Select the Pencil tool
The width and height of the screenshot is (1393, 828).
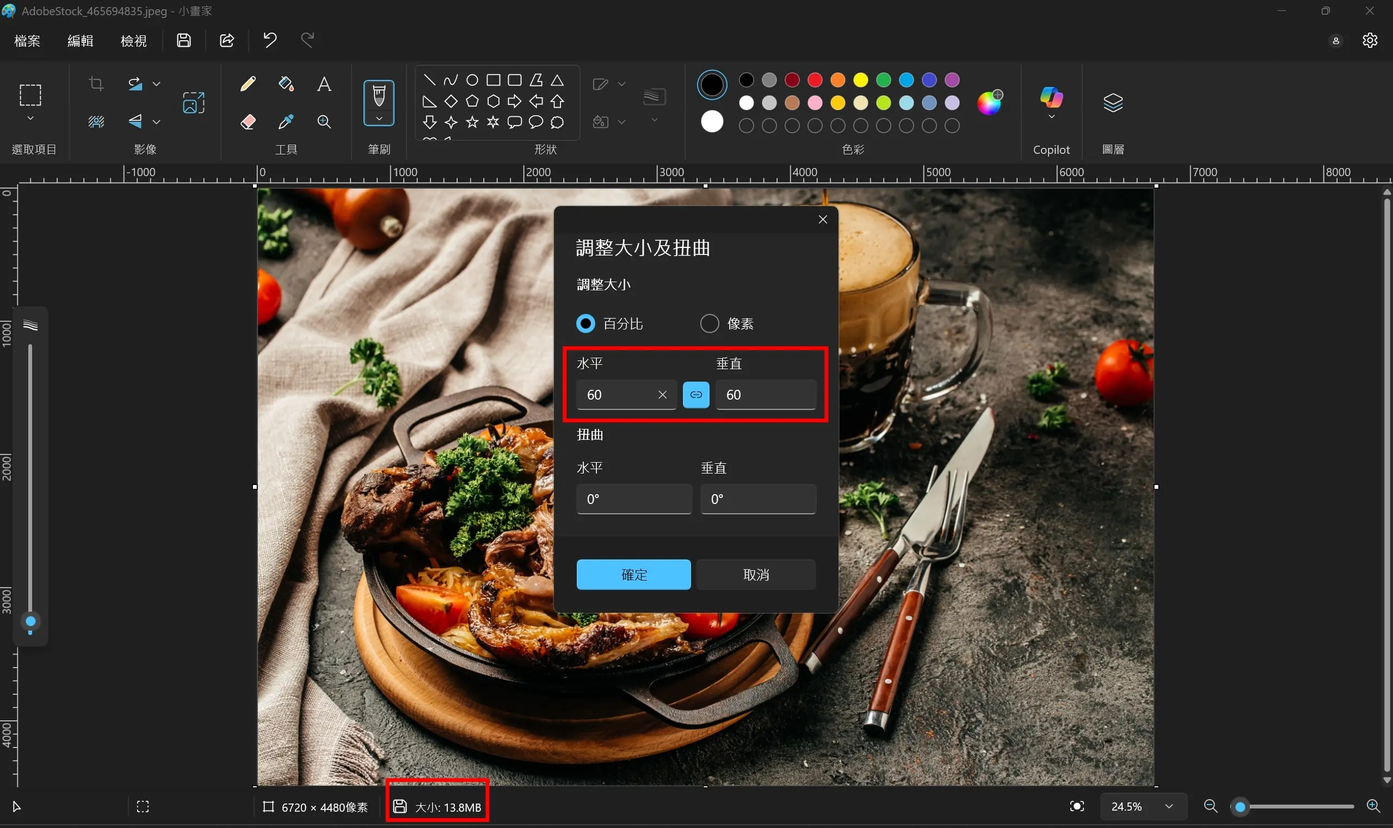tap(248, 84)
